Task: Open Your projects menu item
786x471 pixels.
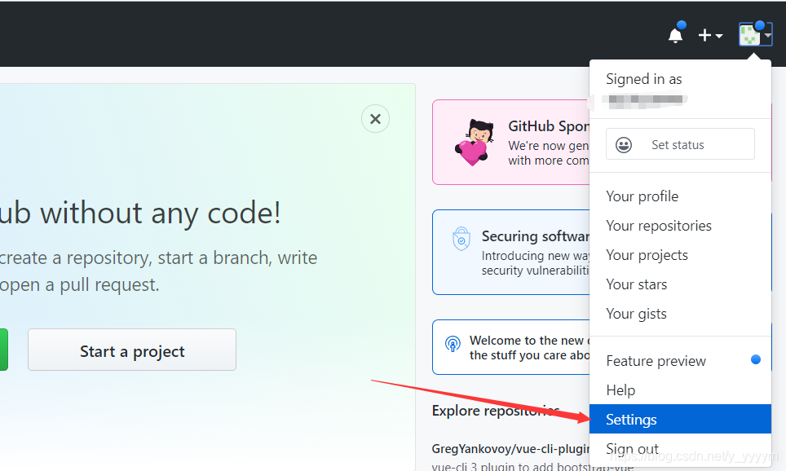Action: point(680,255)
